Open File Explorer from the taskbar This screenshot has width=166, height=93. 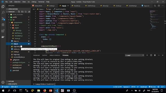tap(39, 91)
